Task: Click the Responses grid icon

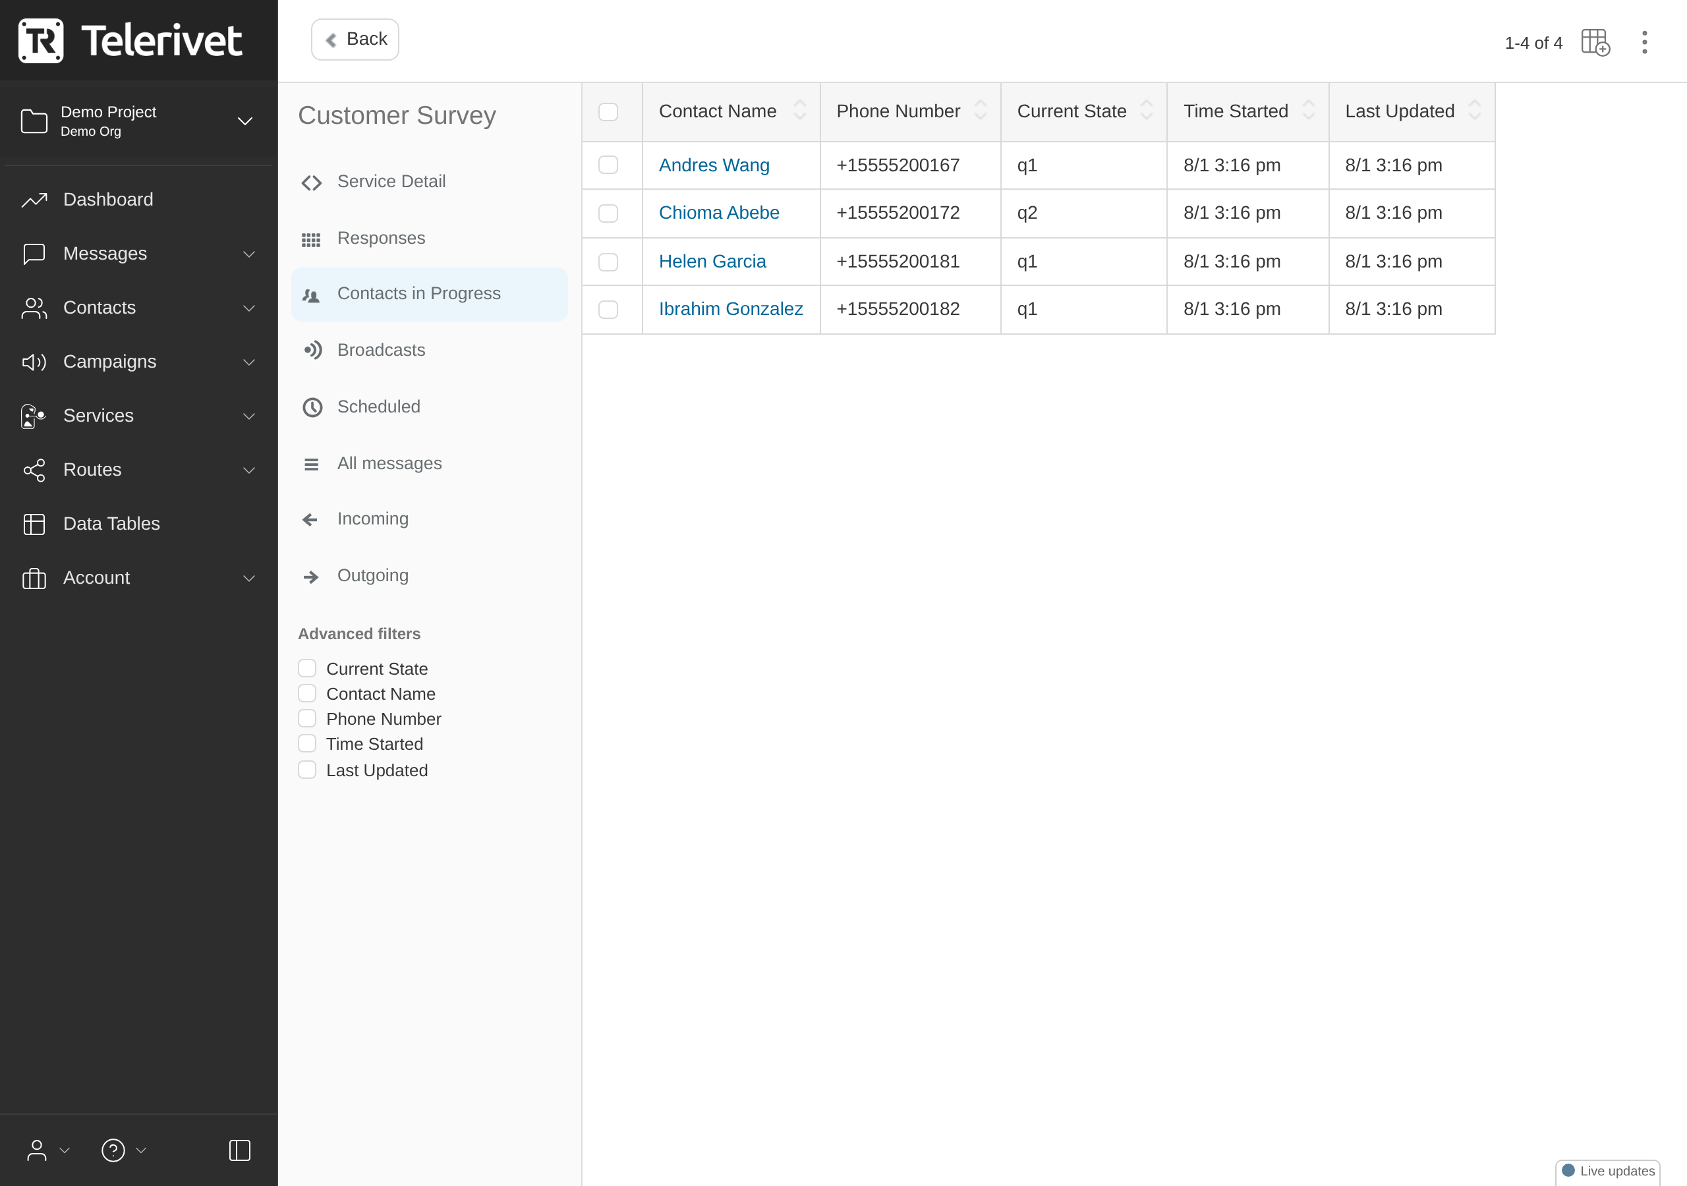Action: click(312, 240)
